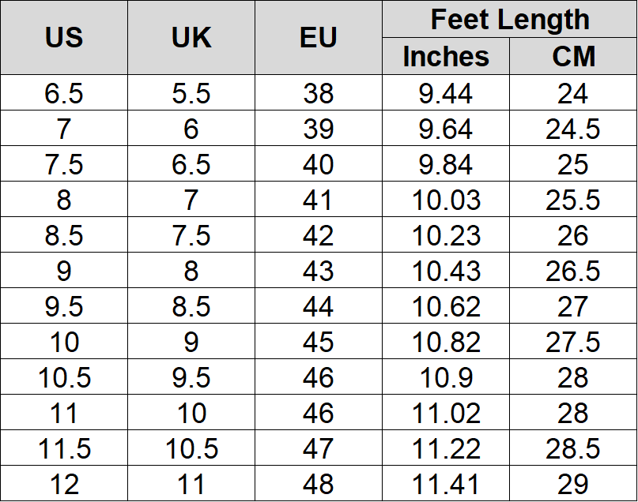Click the US column header
This screenshot has height=502, width=638.
(x=64, y=38)
